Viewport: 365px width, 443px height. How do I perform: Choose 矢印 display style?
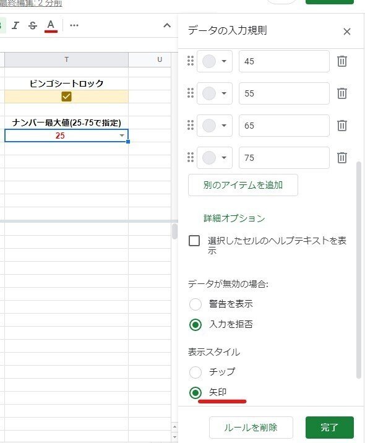195,393
